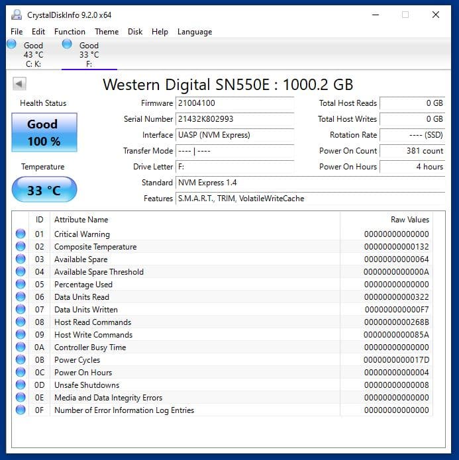Click status orb for Data Units Written

[x=21, y=309]
